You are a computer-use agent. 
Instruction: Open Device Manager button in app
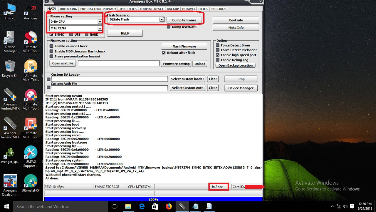pyautogui.click(x=241, y=88)
